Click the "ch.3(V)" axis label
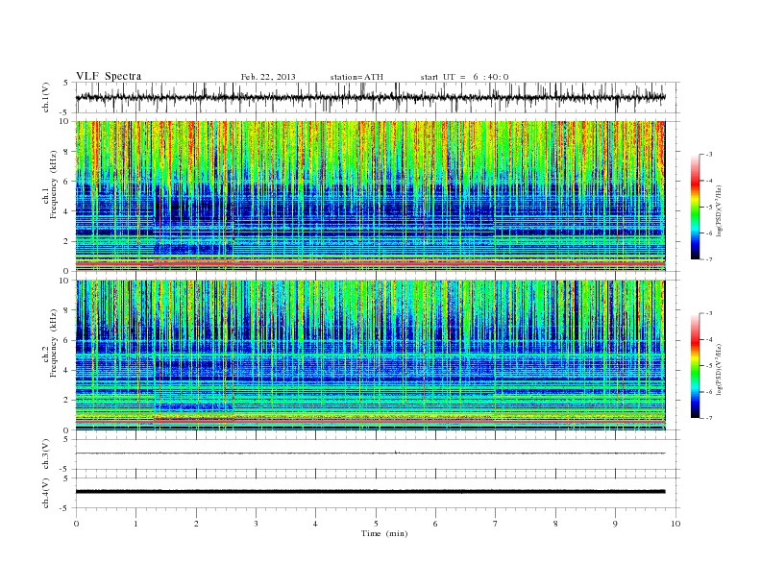The image size is (761, 588). [46, 454]
